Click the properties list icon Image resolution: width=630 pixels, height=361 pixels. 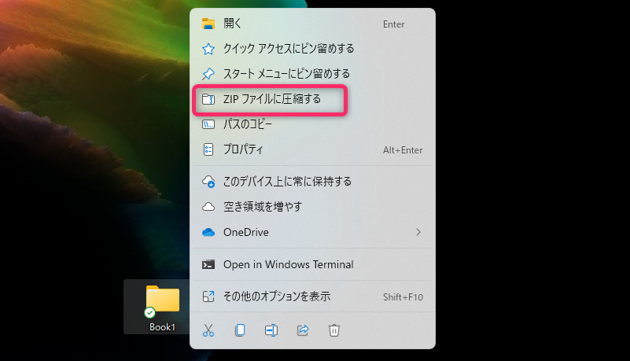click(x=208, y=149)
